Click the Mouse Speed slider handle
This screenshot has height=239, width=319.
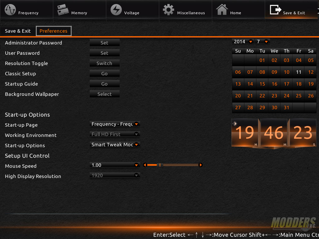click(160, 165)
